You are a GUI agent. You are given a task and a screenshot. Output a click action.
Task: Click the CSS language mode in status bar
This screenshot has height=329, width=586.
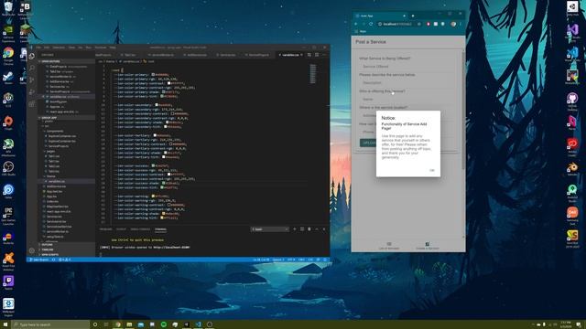pyautogui.click(x=310, y=260)
